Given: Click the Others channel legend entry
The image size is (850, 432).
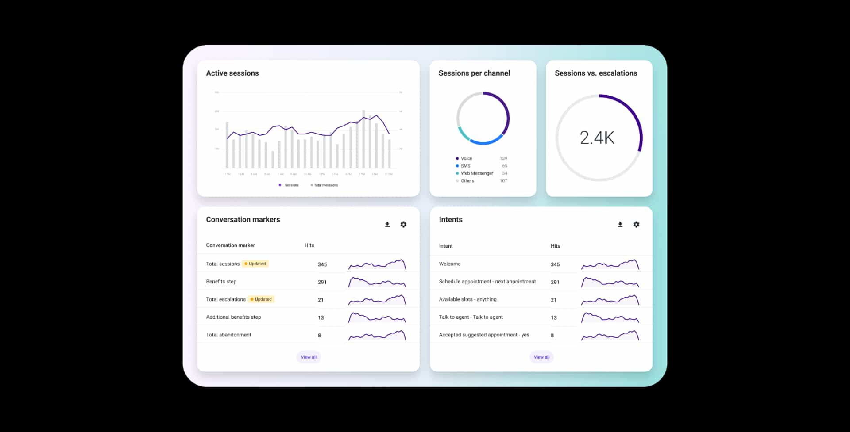Looking at the screenshot, I should [x=467, y=181].
